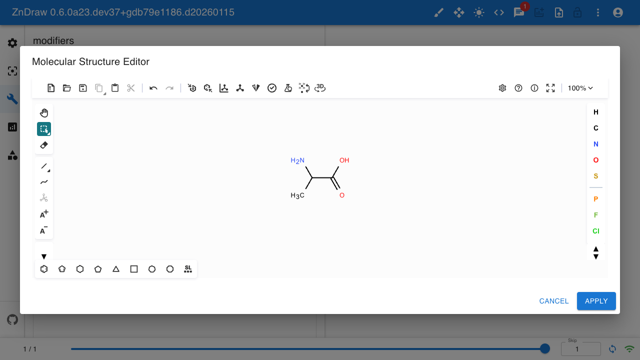Select the Cyclooctane template
This screenshot has height=360, width=640.
tap(170, 269)
